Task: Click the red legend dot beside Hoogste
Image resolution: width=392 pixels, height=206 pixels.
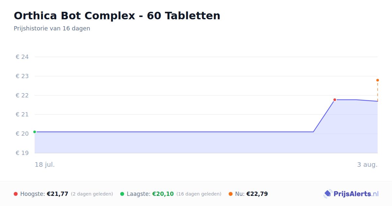Action: click(x=16, y=194)
